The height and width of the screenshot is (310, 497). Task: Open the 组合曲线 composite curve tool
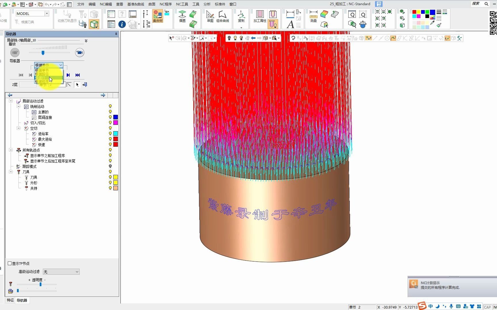222,16
